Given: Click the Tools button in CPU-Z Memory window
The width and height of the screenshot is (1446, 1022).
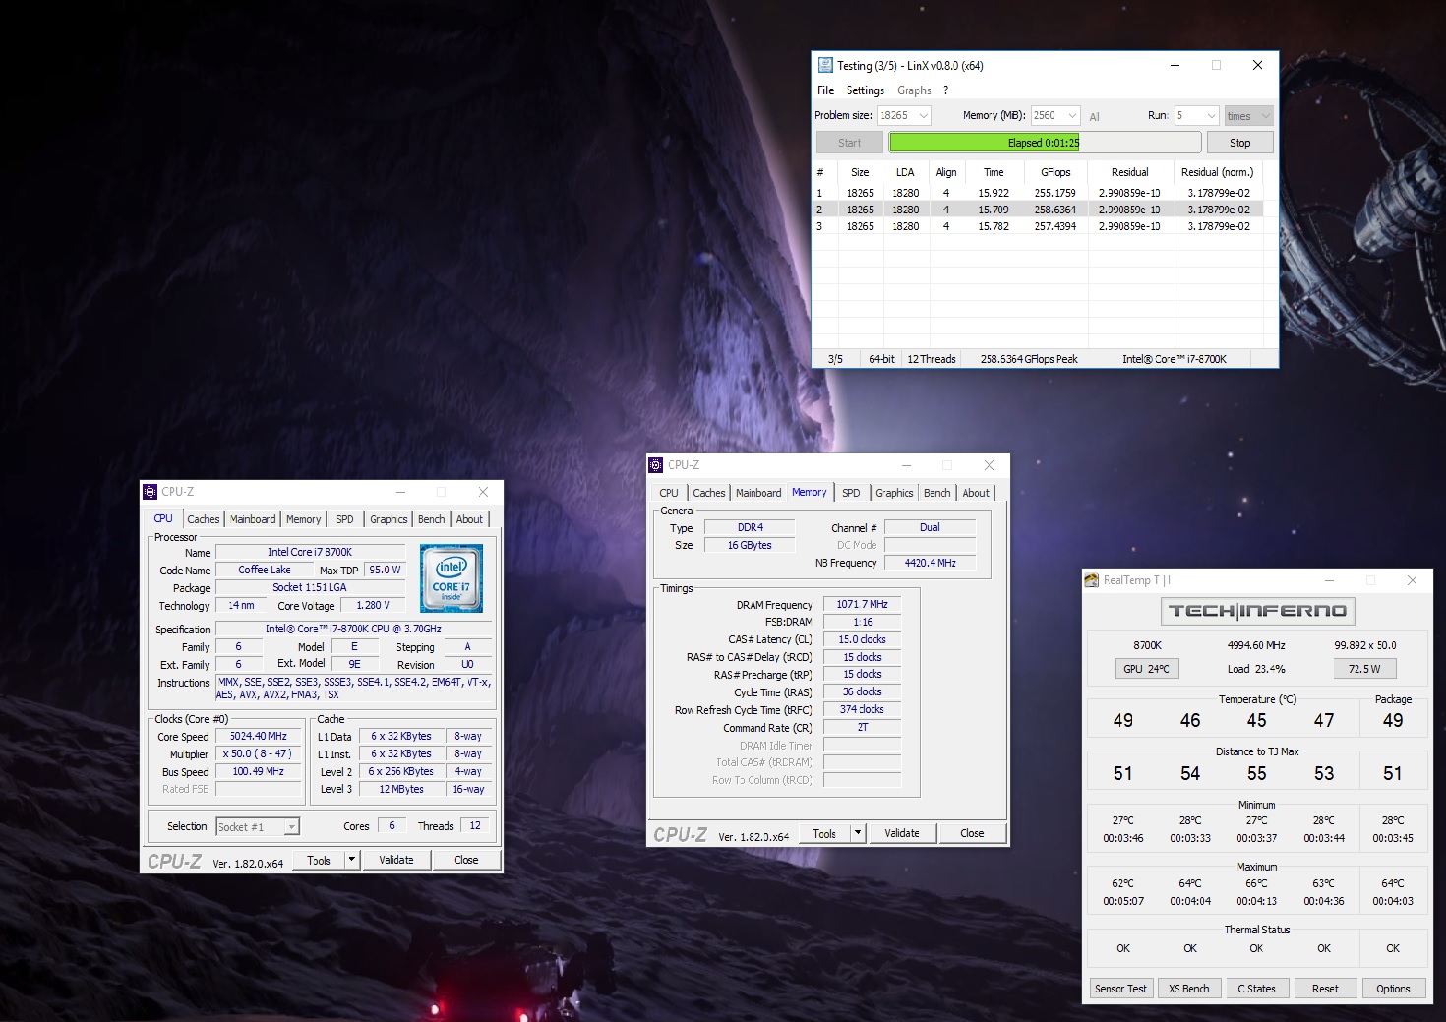Looking at the screenshot, I should tap(824, 833).
